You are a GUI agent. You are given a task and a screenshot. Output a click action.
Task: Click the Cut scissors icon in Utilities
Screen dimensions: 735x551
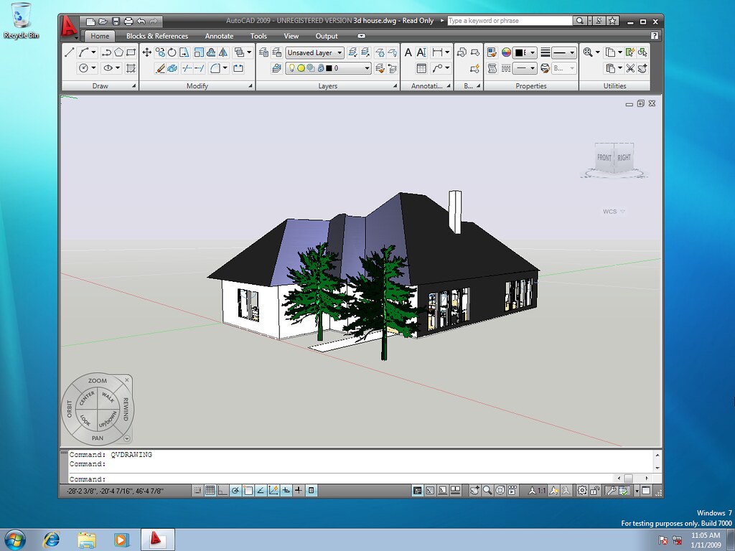point(630,68)
